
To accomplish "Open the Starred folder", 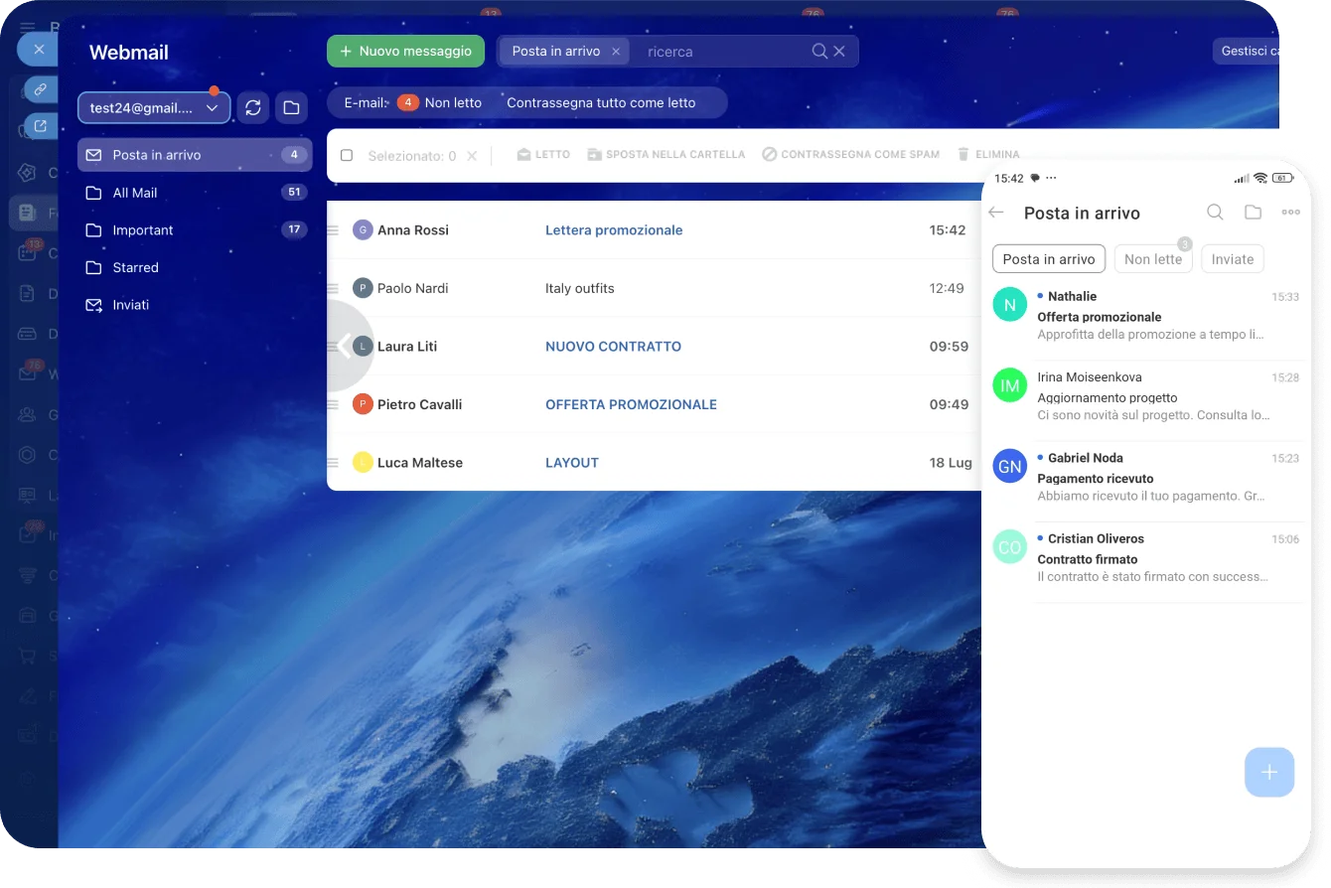I will [195, 267].
